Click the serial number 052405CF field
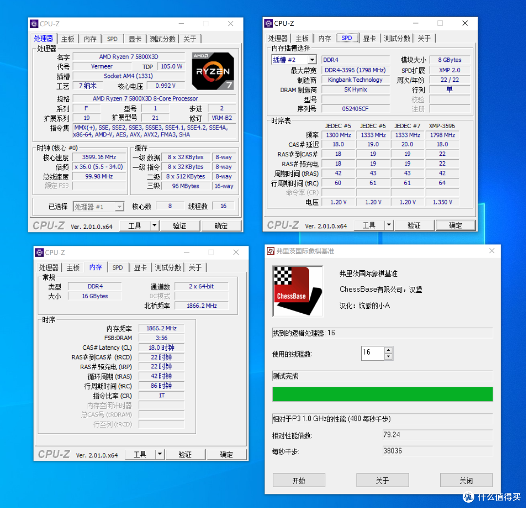Viewport: 526px width, 508px height. click(x=356, y=109)
